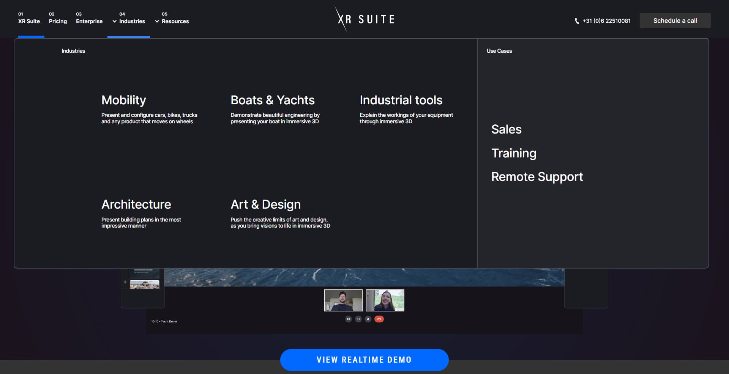Viewport: 729px width, 374px height.
Task: Click the eye icon in call controls
Action: (349, 319)
